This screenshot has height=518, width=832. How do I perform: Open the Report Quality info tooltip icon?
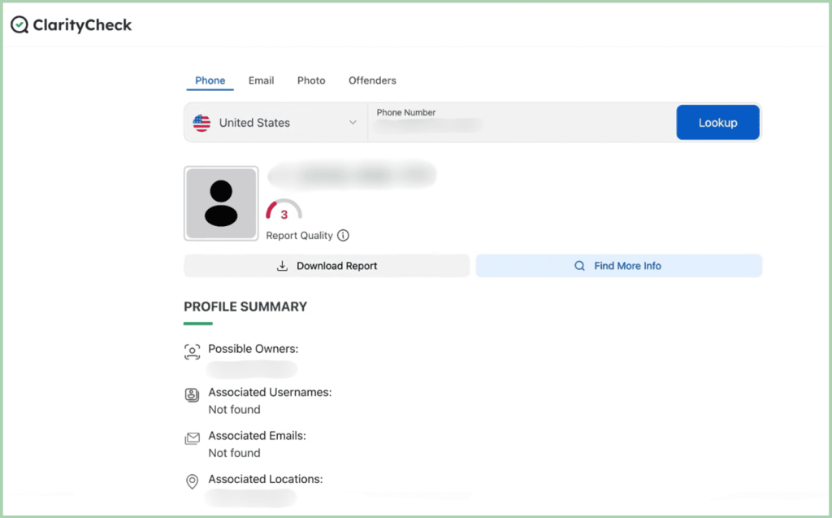point(343,235)
